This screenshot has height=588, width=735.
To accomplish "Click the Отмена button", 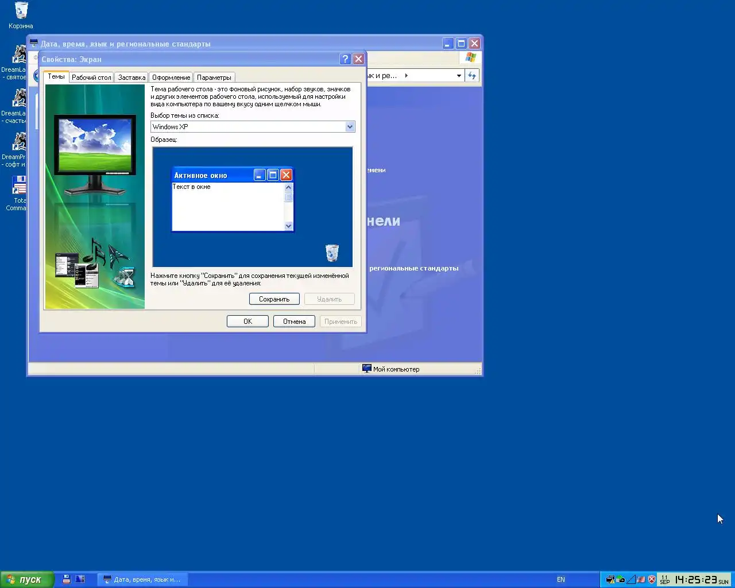I will click(294, 322).
